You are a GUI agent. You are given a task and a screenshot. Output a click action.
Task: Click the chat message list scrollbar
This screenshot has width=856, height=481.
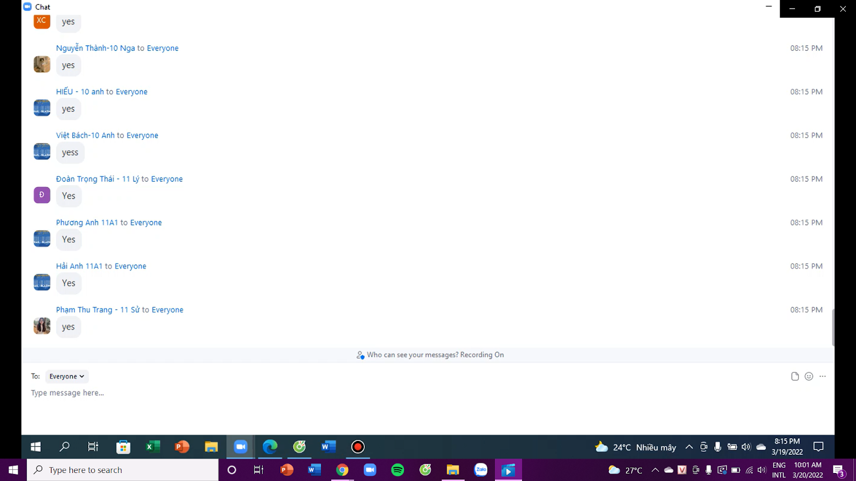833,327
